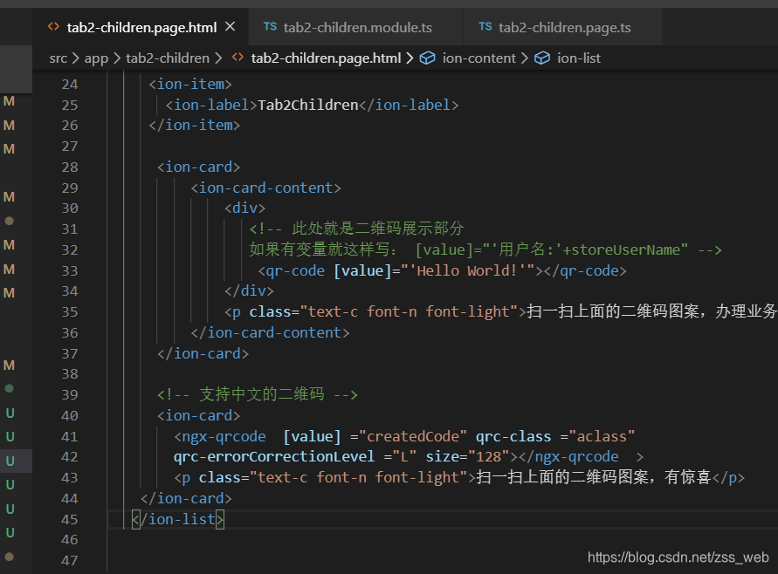The image size is (778, 574).
Task: Click ngx-qrcode opening tag on line 41
Action: (x=220, y=437)
